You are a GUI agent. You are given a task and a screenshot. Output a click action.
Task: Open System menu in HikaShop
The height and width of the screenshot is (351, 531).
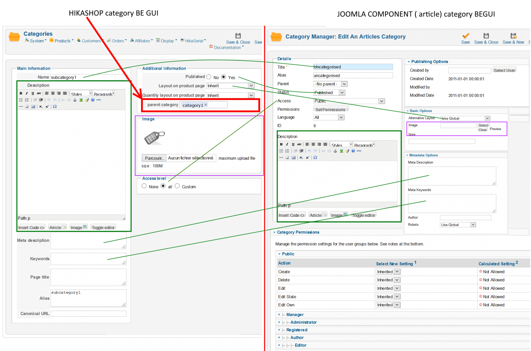pyautogui.click(x=36, y=41)
